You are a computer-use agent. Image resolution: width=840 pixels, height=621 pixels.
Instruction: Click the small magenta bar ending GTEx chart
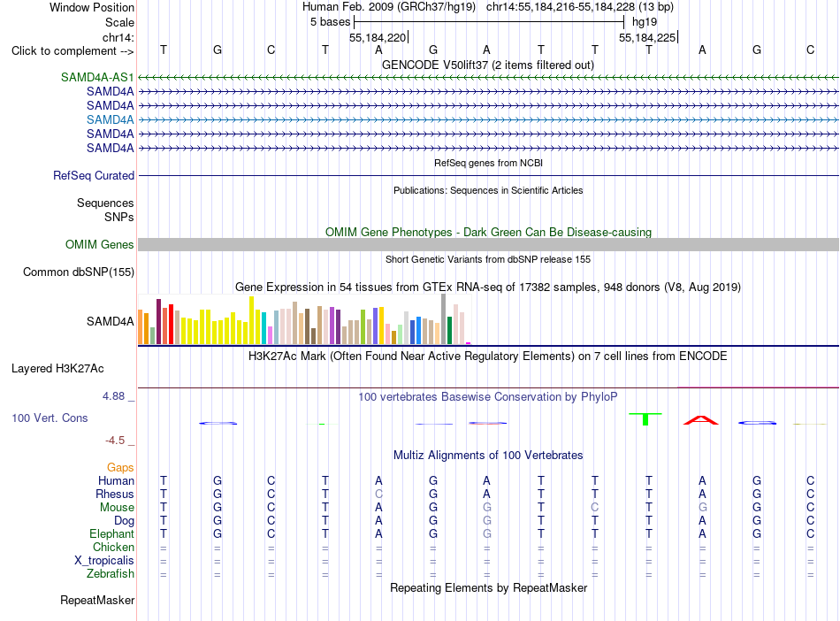[x=469, y=343]
